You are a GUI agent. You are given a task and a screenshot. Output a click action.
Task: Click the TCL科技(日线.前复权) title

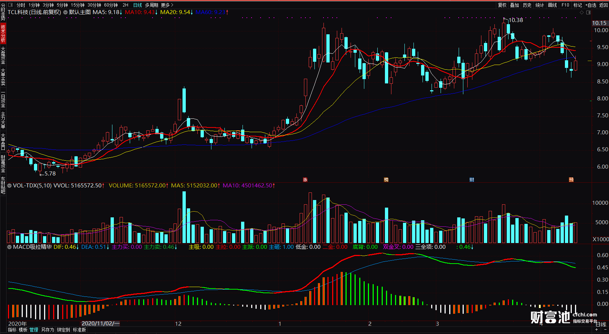[x=34, y=12]
